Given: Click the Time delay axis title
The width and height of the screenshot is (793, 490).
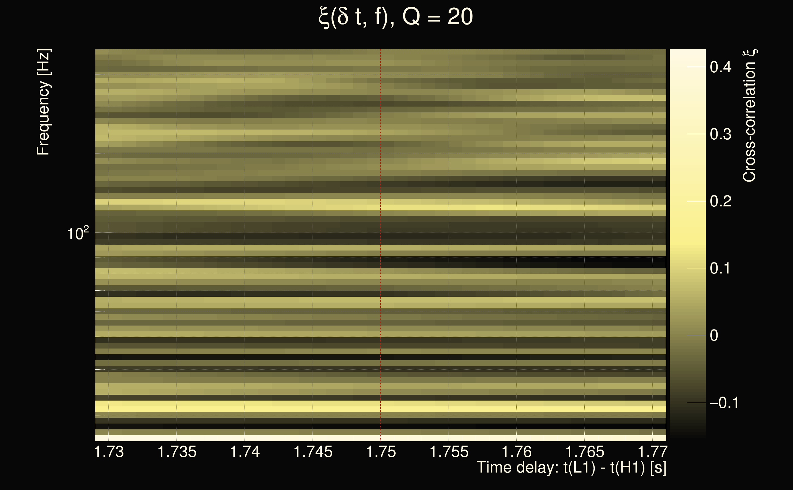Looking at the screenshot, I should point(571,468).
